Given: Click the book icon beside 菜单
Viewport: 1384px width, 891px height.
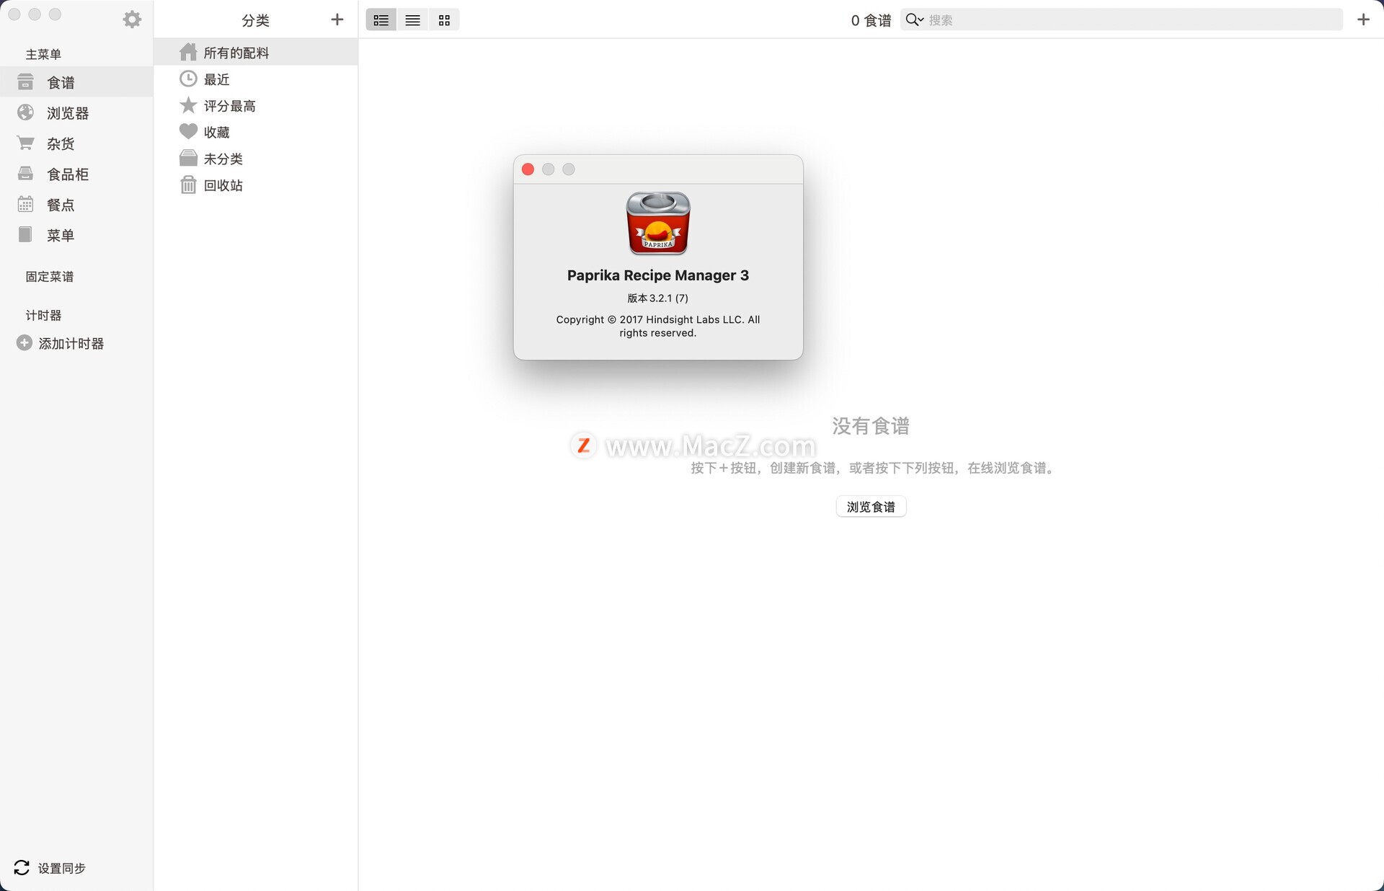Looking at the screenshot, I should coord(25,234).
